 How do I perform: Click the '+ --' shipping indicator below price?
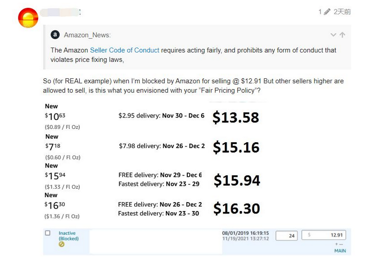tap(339, 244)
